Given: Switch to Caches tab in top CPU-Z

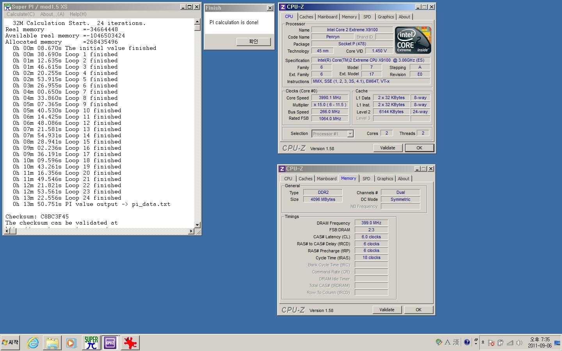Looking at the screenshot, I should coord(306,17).
